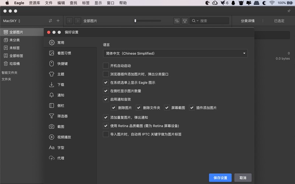Viewport: 295px width, 184px height.
Task: Select 未标签 in the main sidebar
Action: [x=22, y=48]
